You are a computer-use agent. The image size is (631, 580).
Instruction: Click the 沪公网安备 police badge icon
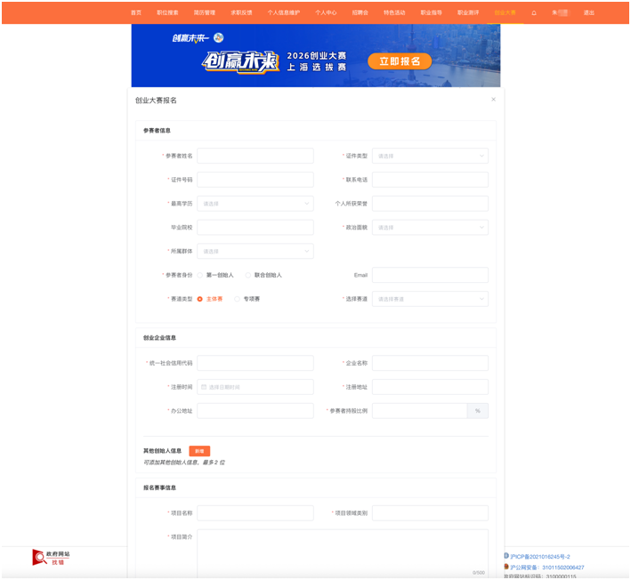coord(506,567)
